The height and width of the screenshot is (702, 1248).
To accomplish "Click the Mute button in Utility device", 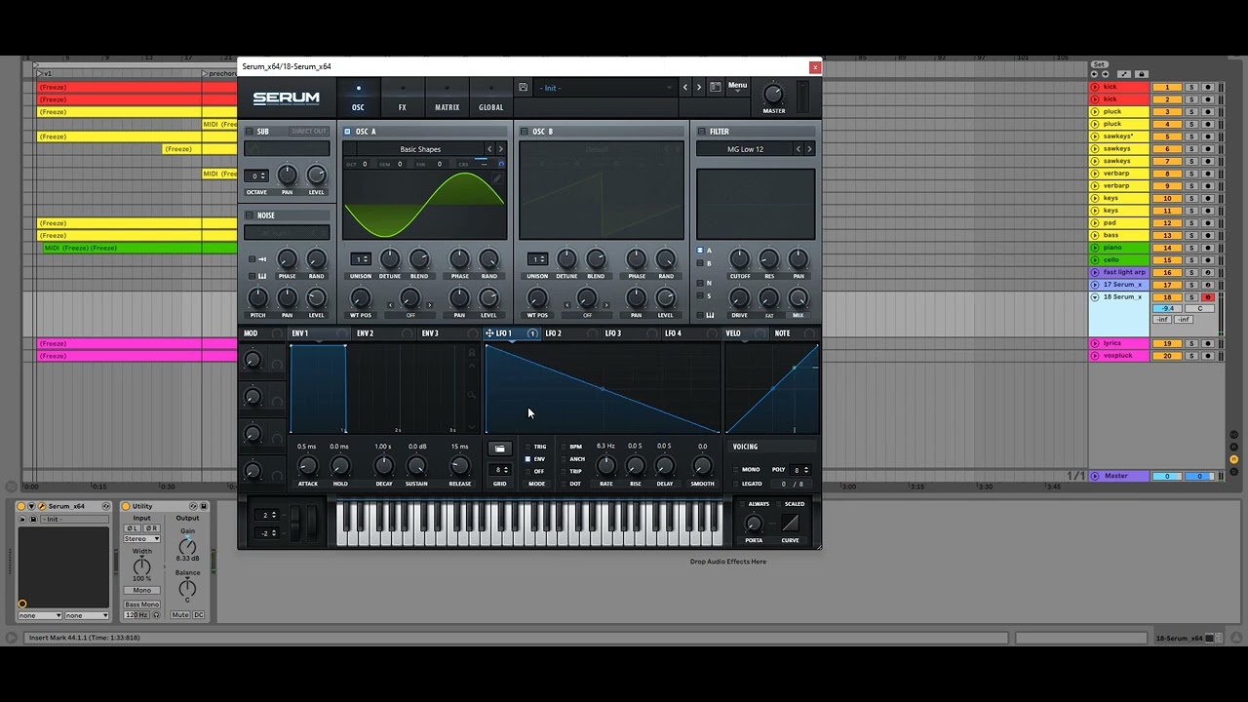I will 179,615.
